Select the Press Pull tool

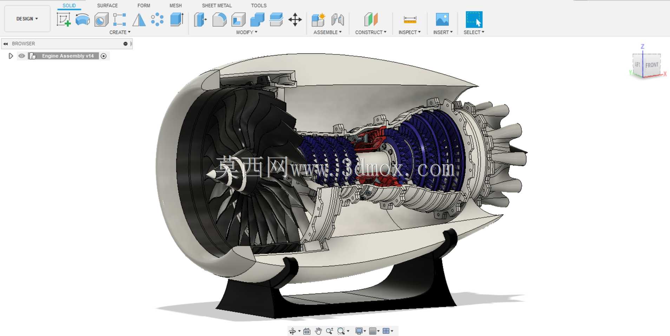(x=201, y=20)
